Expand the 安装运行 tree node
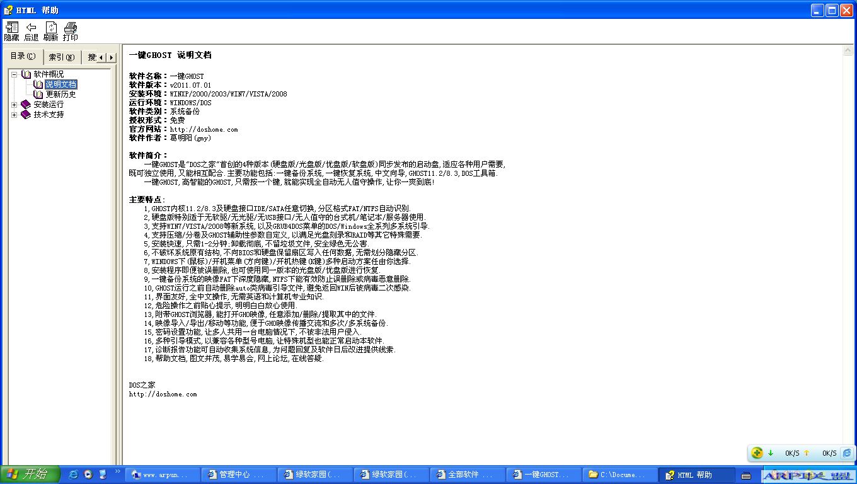This screenshot has width=857, height=484. tap(14, 105)
